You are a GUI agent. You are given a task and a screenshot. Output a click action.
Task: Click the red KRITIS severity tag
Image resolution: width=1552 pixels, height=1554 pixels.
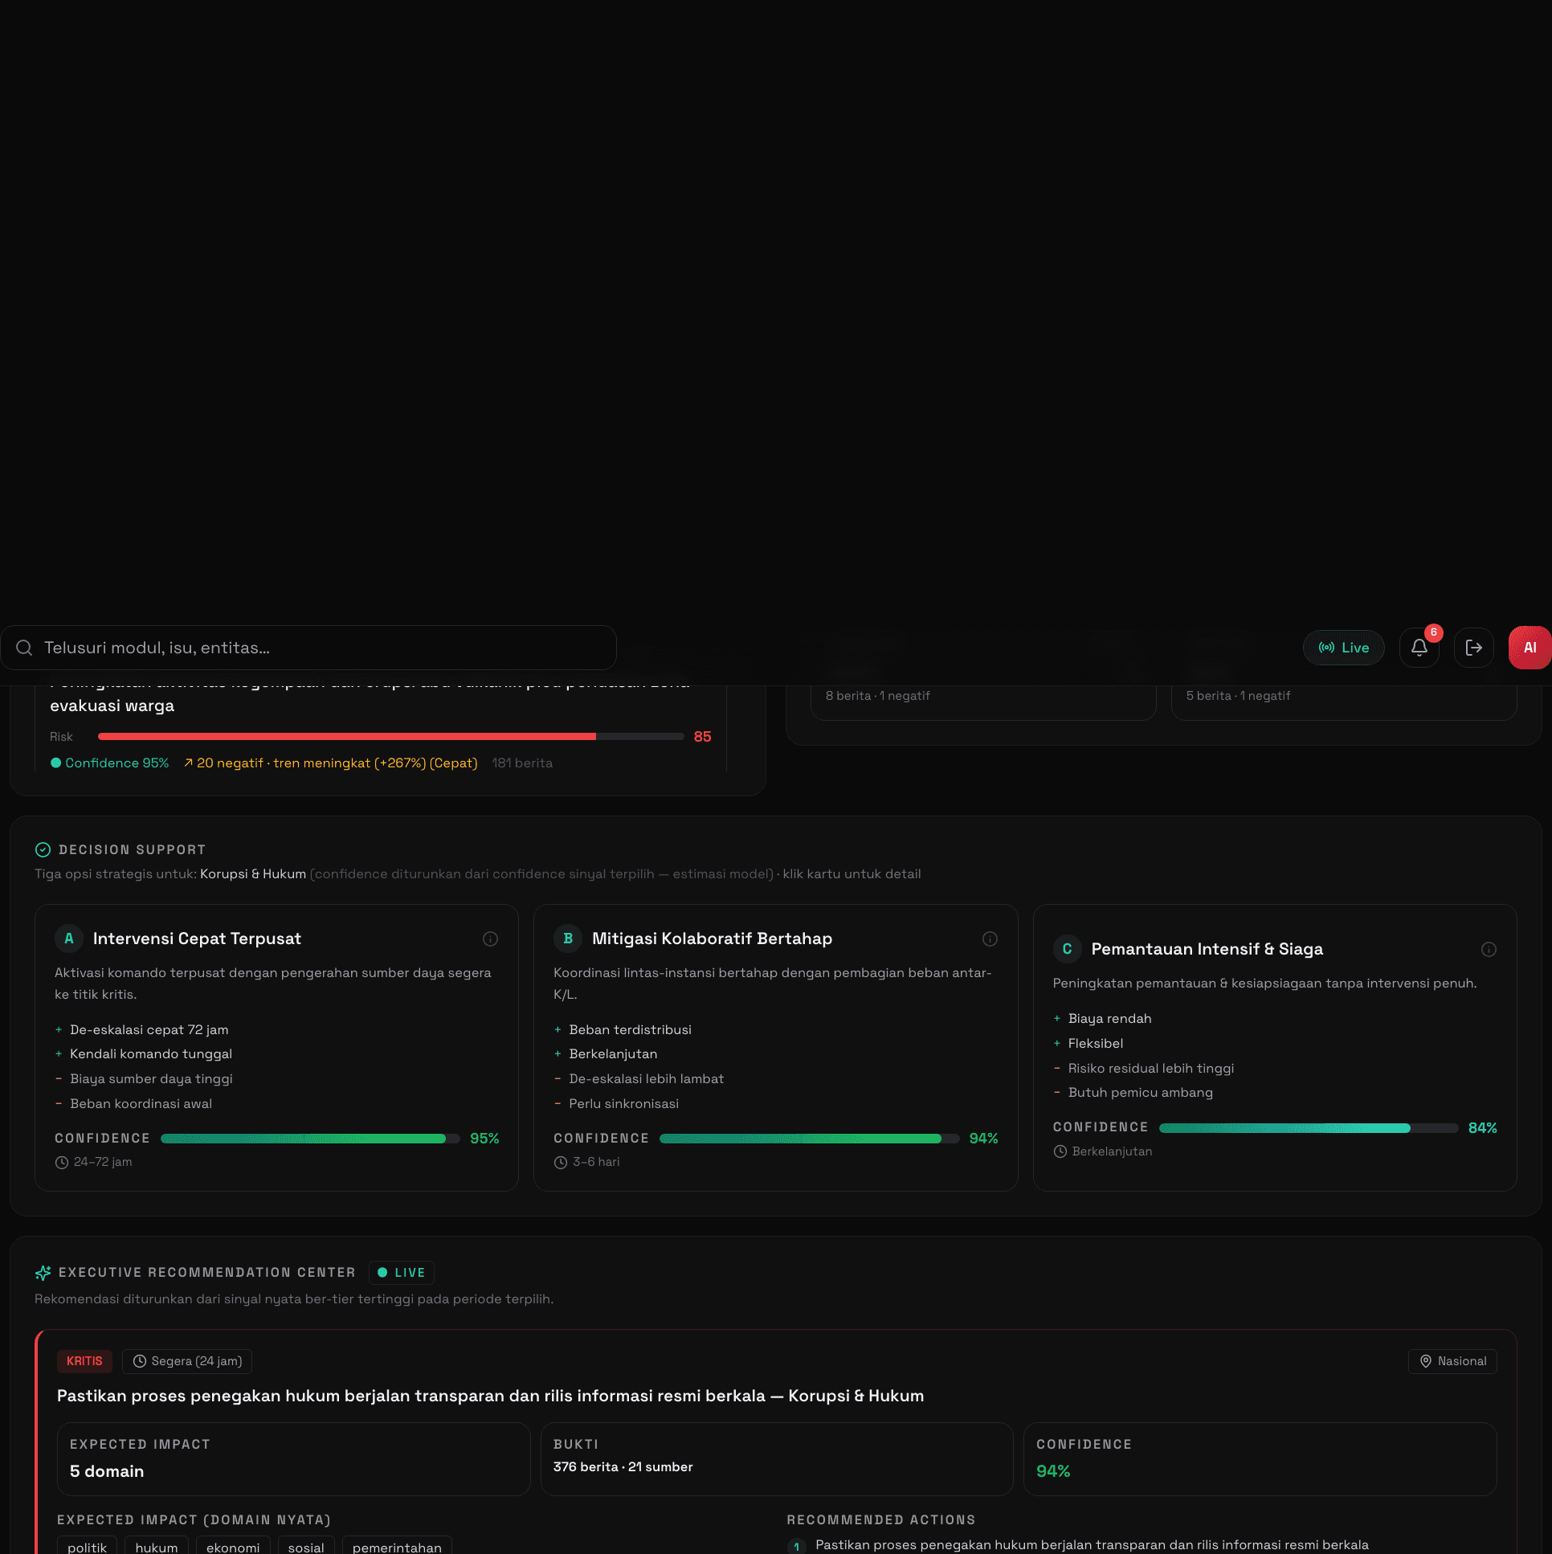click(x=84, y=1361)
